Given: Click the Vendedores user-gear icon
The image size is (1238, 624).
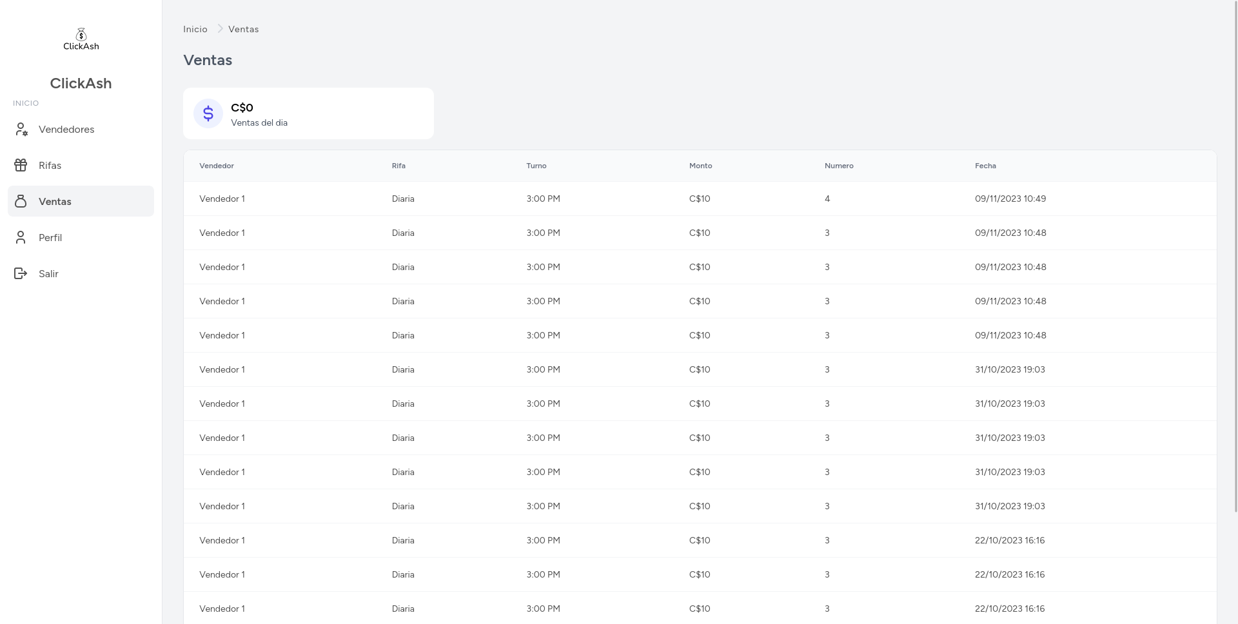Looking at the screenshot, I should click(x=21, y=130).
